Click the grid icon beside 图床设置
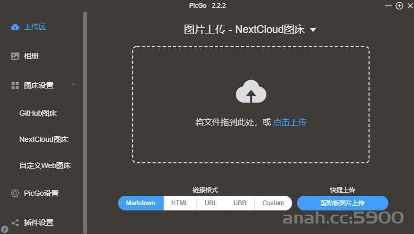The image size is (414, 234). [15, 85]
